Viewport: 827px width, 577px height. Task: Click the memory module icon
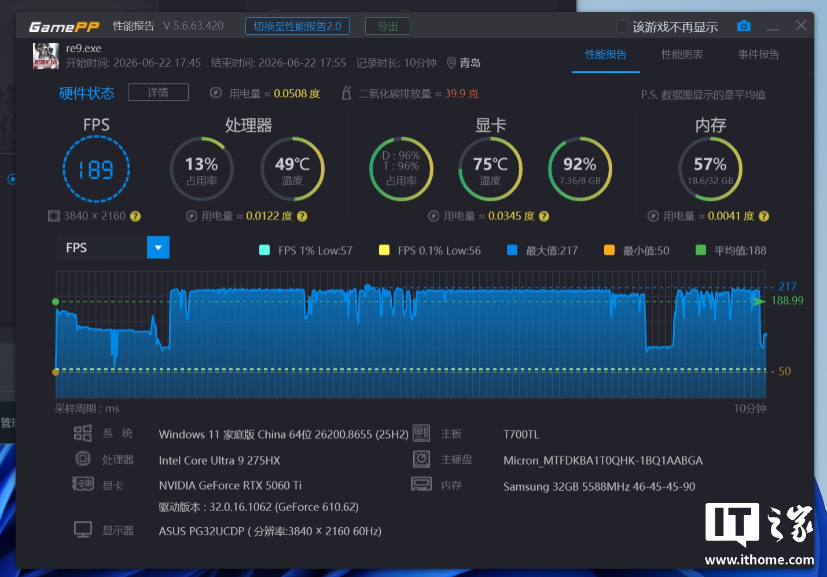(421, 483)
